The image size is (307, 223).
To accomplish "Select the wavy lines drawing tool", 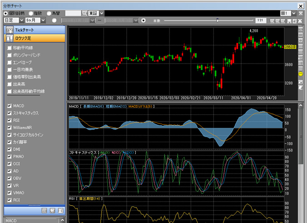I will 300,68.
